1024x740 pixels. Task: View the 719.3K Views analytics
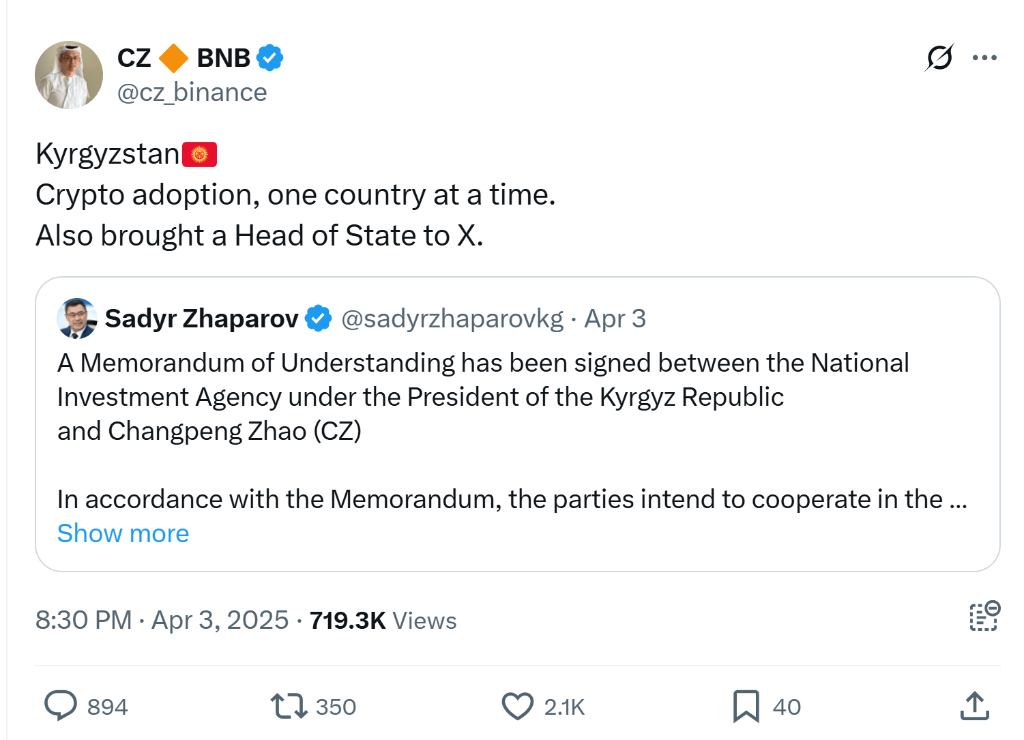[383, 621]
